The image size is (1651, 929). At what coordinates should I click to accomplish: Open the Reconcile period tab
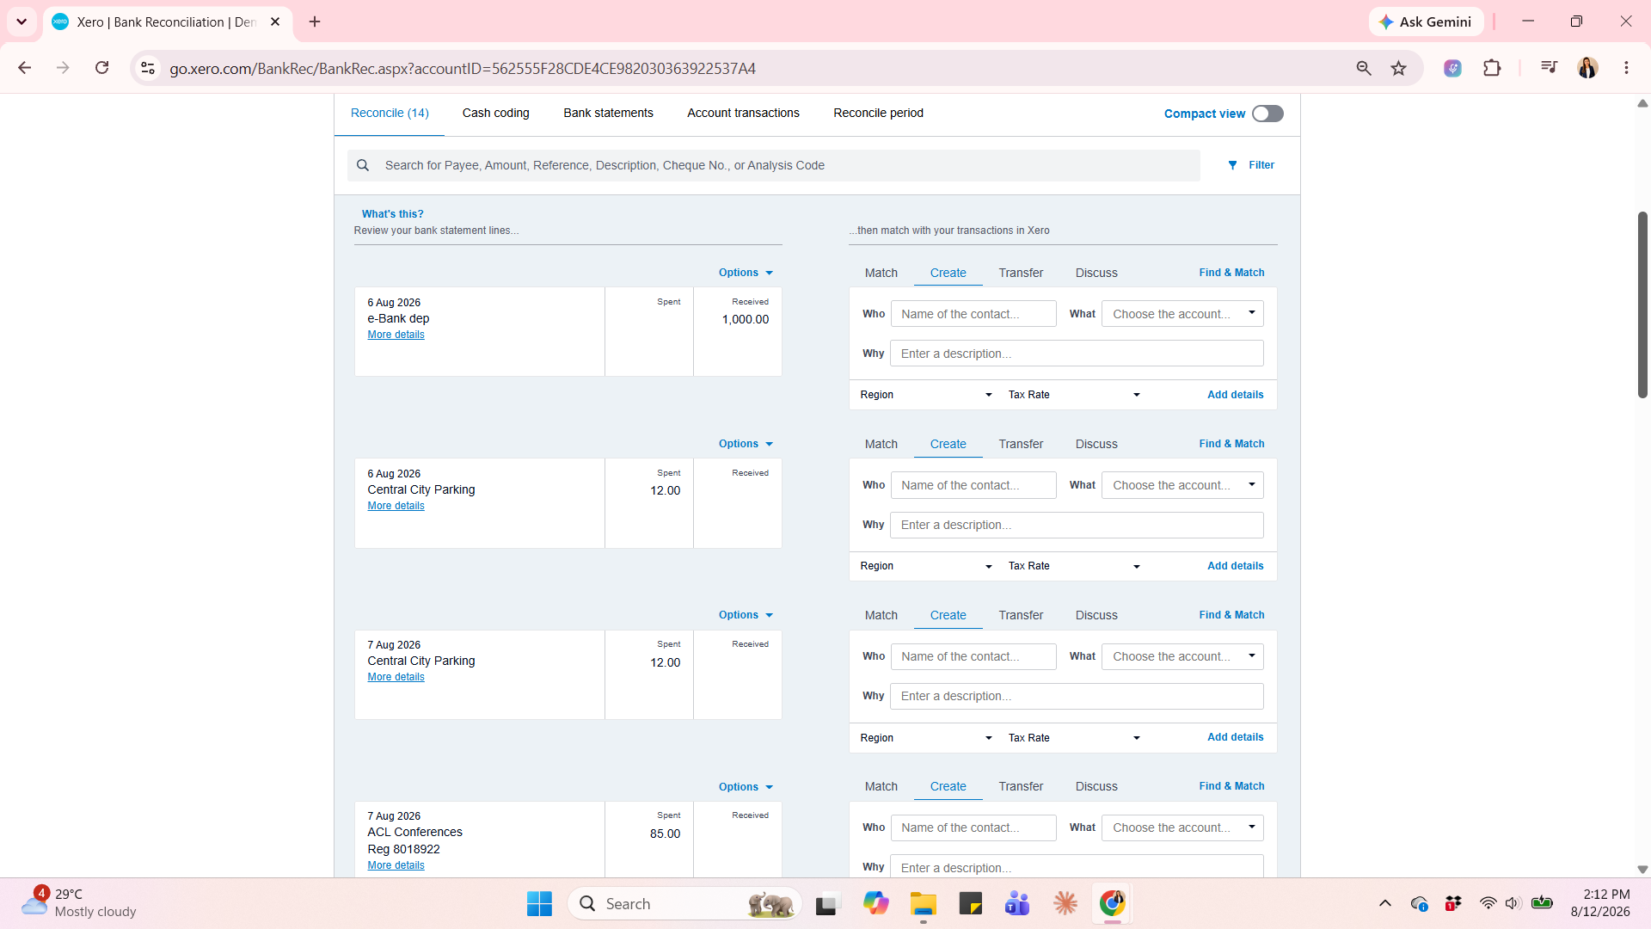[878, 113]
